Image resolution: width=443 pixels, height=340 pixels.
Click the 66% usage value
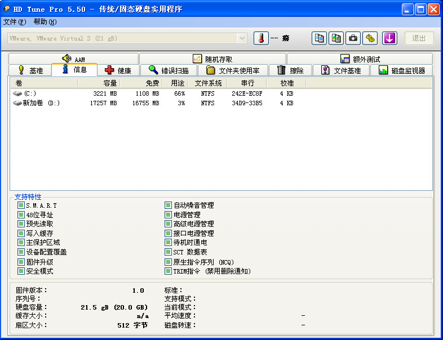click(x=180, y=93)
